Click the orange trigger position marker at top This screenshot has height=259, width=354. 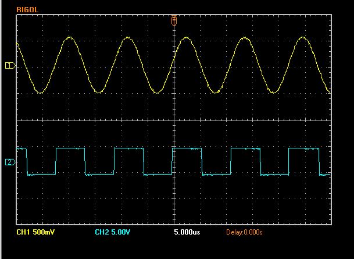[x=173, y=20]
